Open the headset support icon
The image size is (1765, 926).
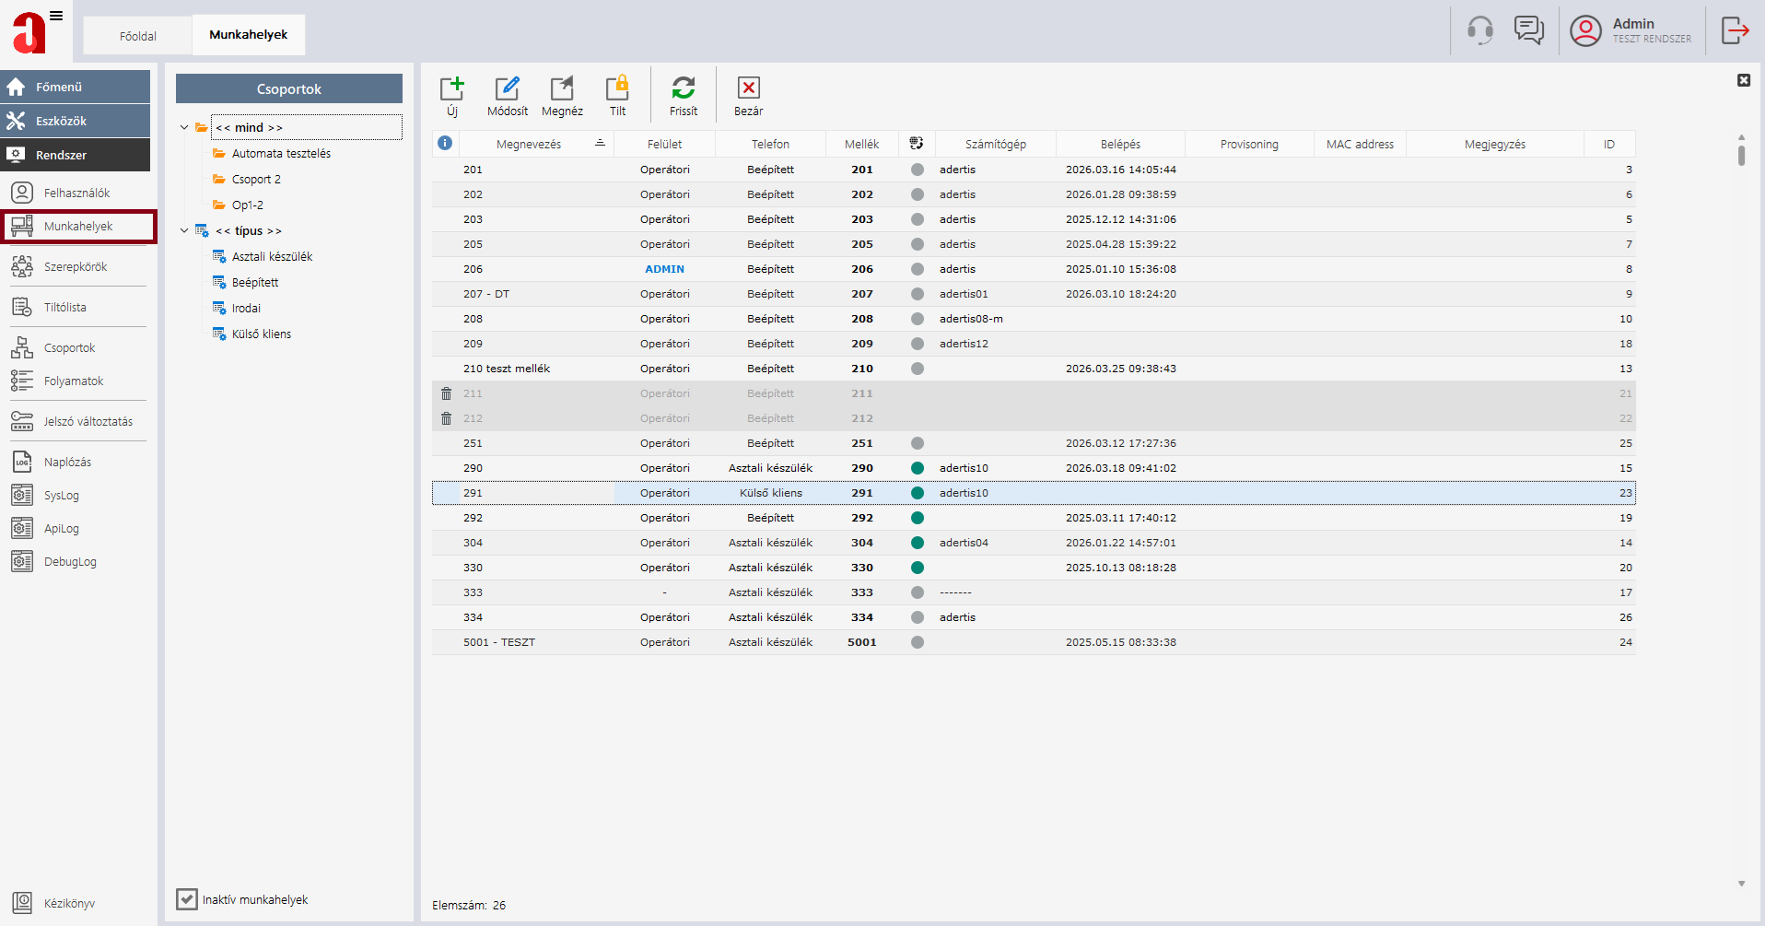click(1480, 30)
